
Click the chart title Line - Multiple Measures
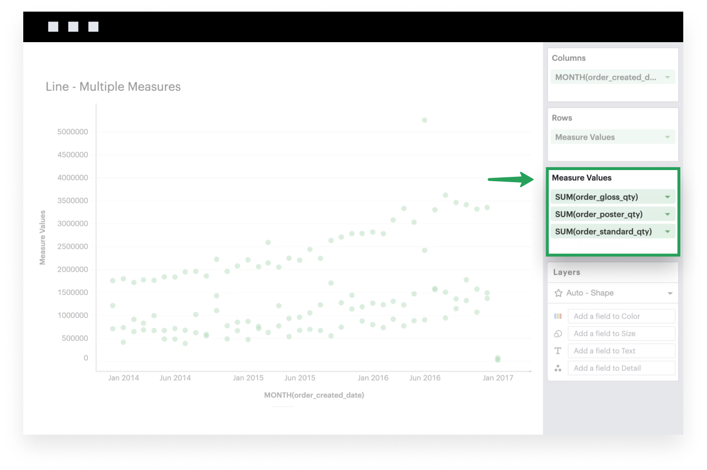tap(113, 86)
